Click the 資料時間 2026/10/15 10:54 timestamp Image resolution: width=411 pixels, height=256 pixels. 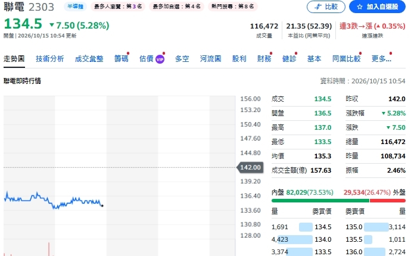tap(363, 81)
